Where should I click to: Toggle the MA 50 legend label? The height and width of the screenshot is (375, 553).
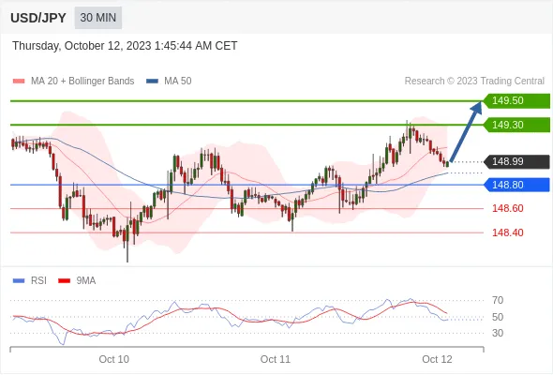pyautogui.click(x=178, y=82)
